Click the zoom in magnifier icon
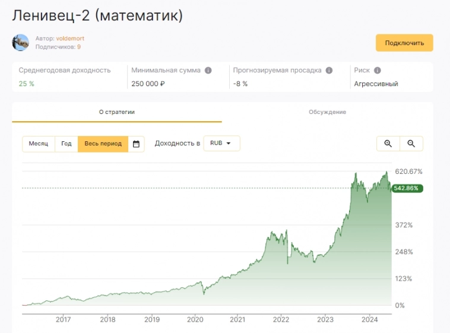The height and width of the screenshot is (333, 450). point(388,144)
